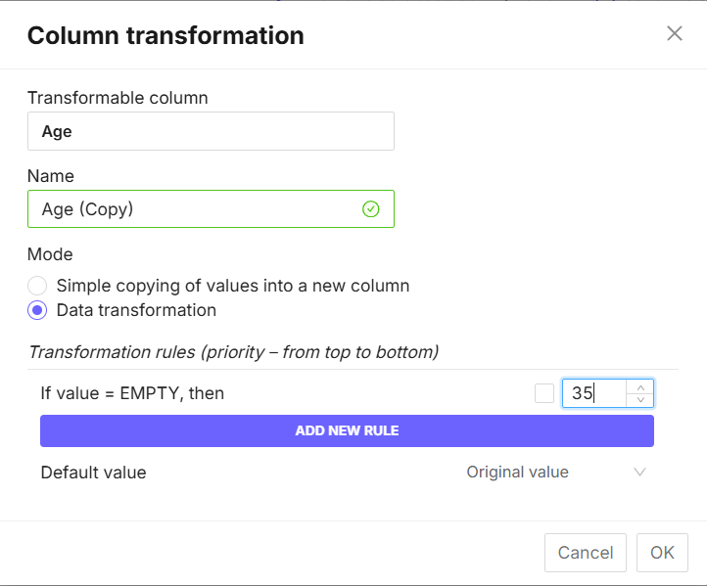Click the green validation checkmark icon
Image resolution: width=707 pixels, height=586 pixels.
(370, 209)
